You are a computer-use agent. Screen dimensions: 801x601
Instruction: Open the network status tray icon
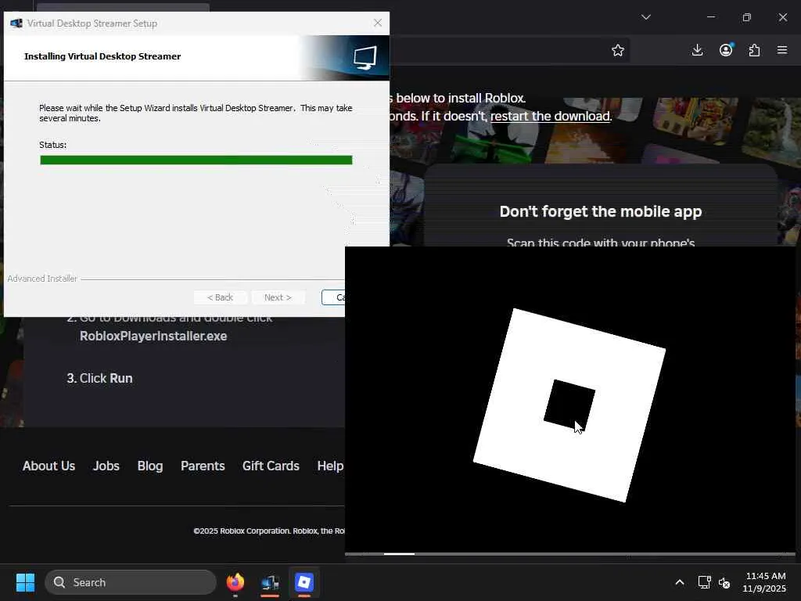705,582
